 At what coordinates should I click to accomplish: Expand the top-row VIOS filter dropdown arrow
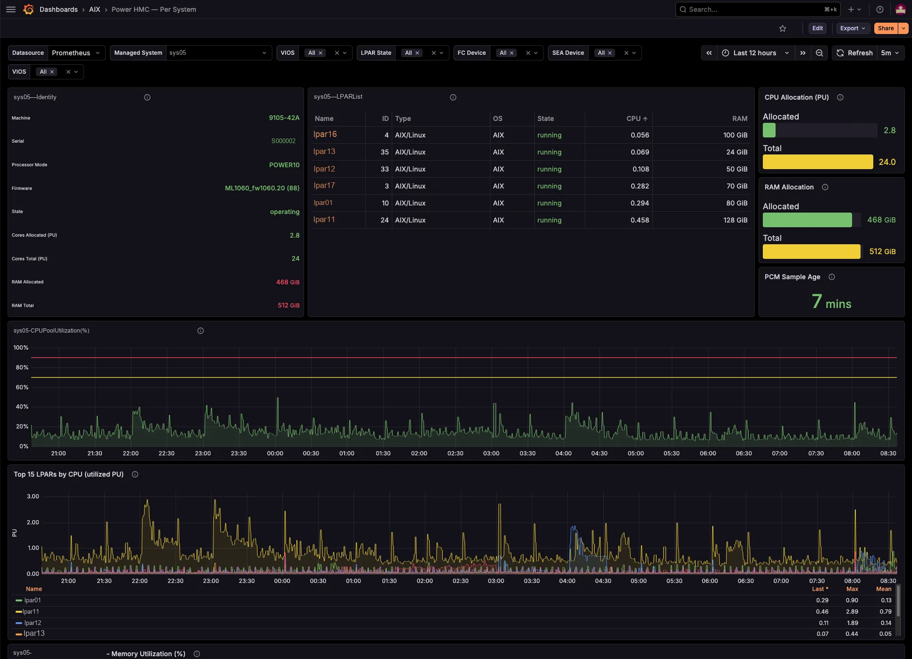point(345,53)
